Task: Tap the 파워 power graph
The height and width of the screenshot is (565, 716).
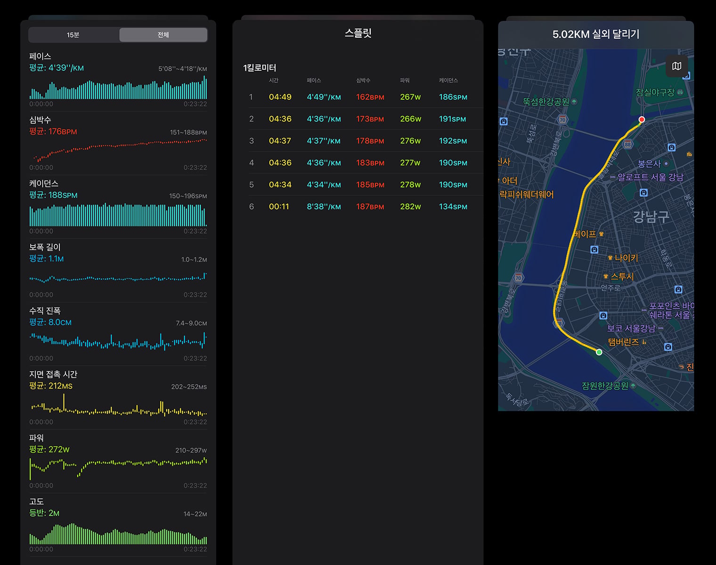Action: (x=118, y=468)
